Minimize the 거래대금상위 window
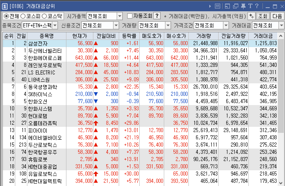Screen dimensions: 285x186 coord(267,7)
